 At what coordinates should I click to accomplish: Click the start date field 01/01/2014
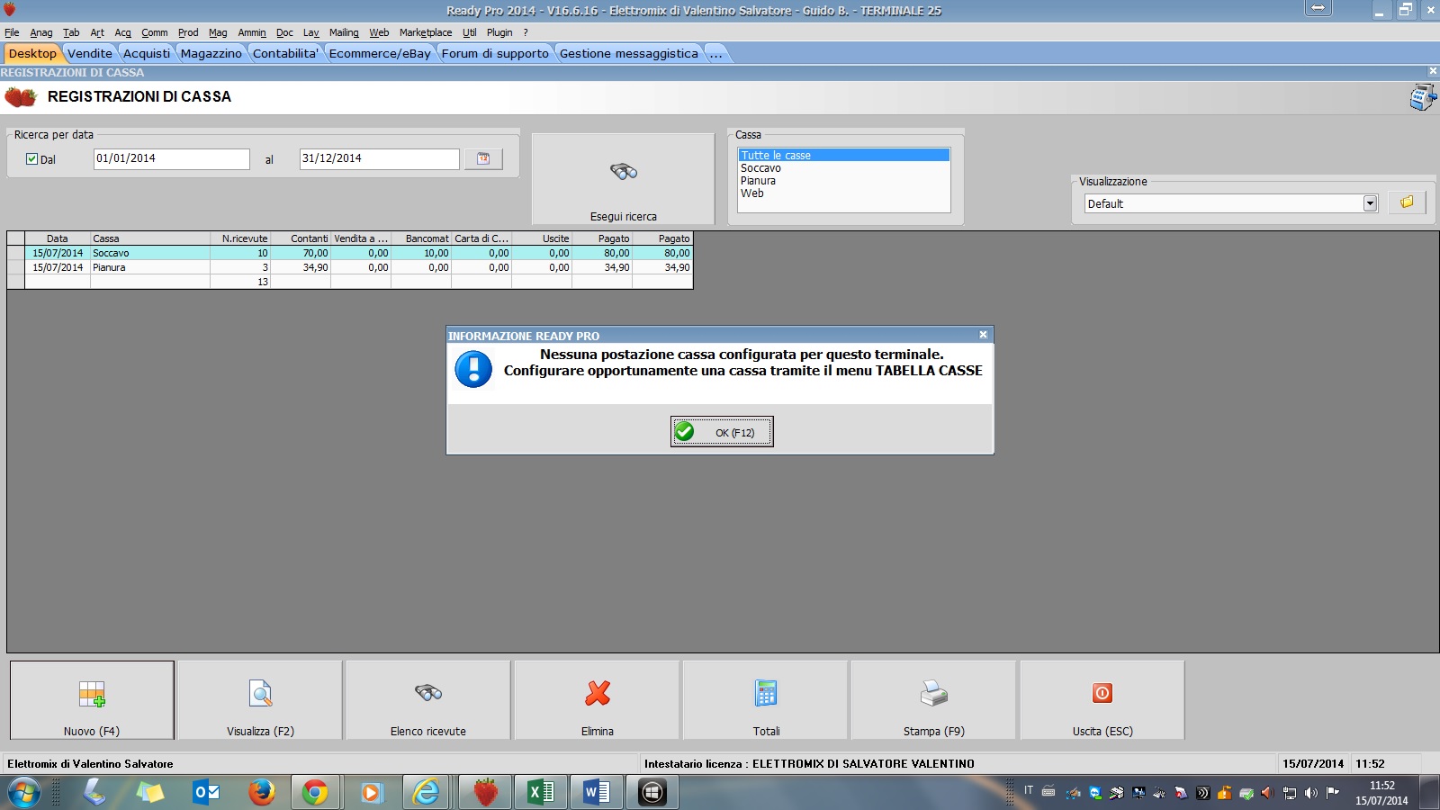pyautogui.click(x=171, y=158)
